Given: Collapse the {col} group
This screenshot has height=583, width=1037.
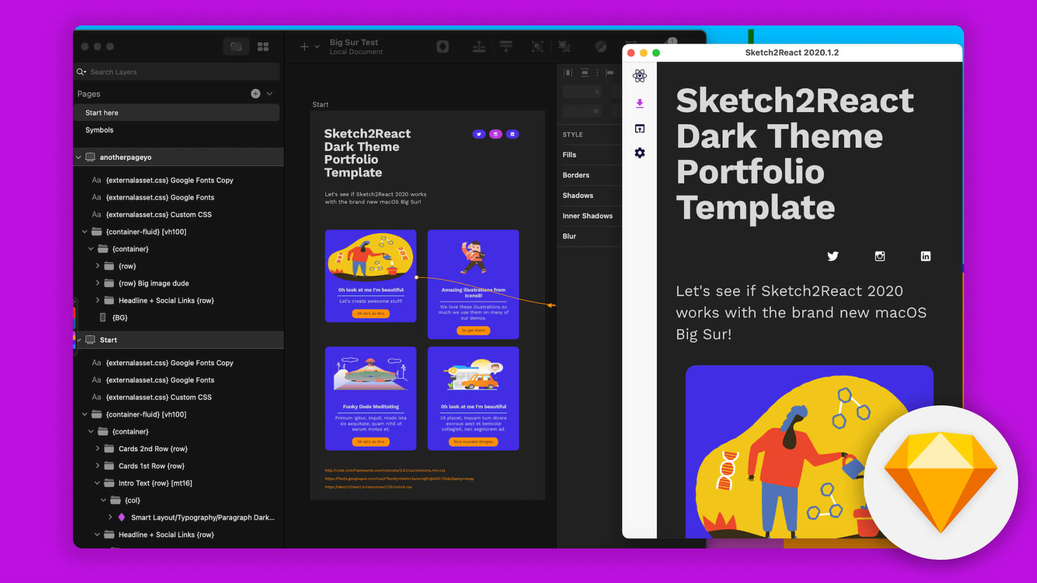Looking at the screenshot, I should click(103, 500).
